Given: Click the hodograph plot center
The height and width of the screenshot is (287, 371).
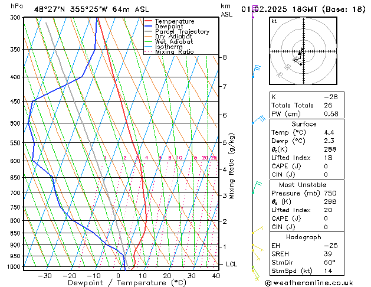Looking at the screenshot, I should 303,51.
